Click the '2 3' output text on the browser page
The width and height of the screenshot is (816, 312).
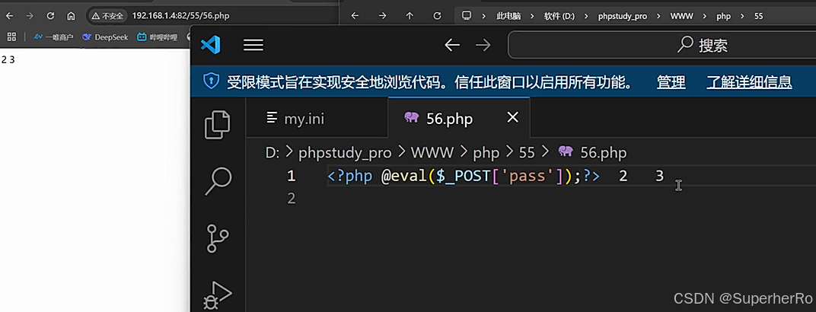8,60
